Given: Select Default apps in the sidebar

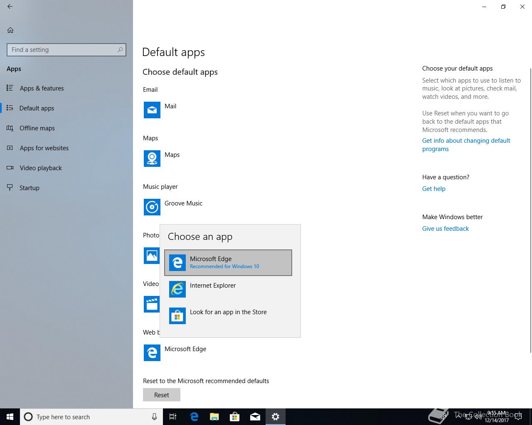Looking at the screenshot, I should (66, 108).
